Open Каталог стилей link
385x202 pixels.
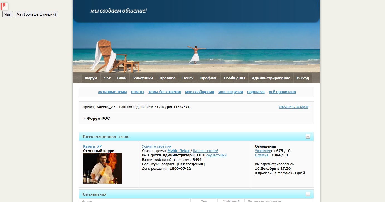tap(205, 151)
